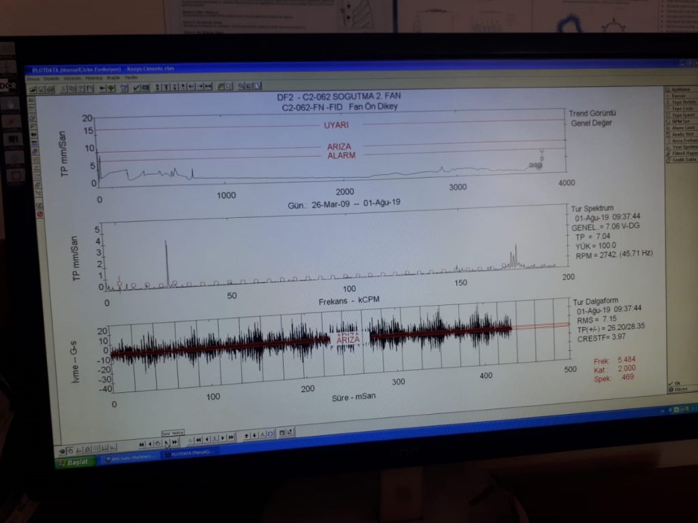The height and width of the screenshot is (523, 698).
Task: Click RPM Set in the right panel
Action: click(680, 121)
